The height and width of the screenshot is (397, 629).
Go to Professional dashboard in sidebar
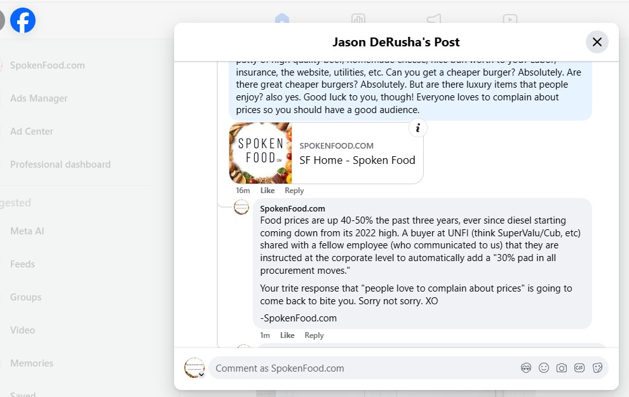pyautogui.click(x=60, y=165)
